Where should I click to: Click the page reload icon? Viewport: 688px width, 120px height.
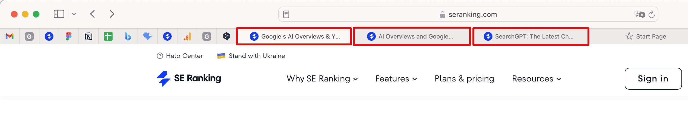pyautogui.click(x=652, y=14)
